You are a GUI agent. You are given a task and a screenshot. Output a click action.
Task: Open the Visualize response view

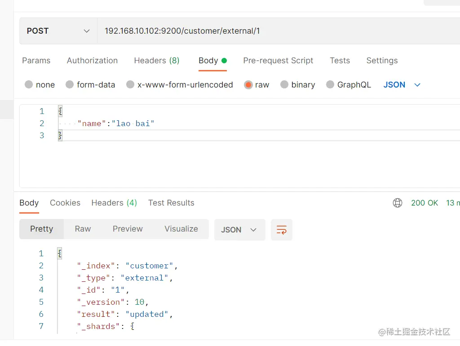coord(181,229)
